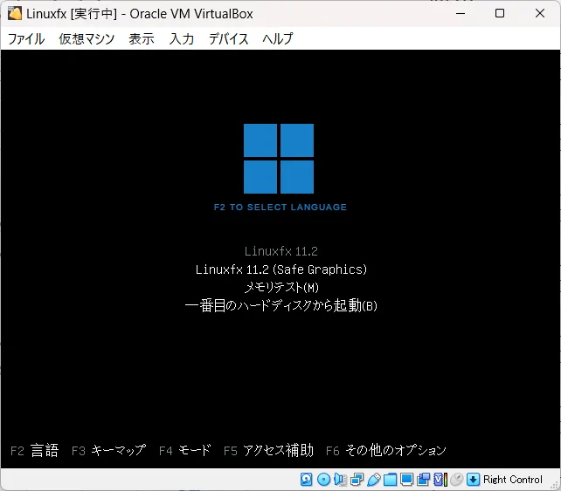The width and height of the screenshot is (561, 491).
Task: Click the window resize grip corner
Action: pyautogui.click(x=555, y=485)
